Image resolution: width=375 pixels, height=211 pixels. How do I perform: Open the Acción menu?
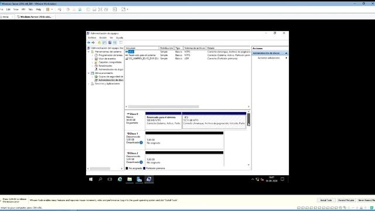tap(103, 38)
